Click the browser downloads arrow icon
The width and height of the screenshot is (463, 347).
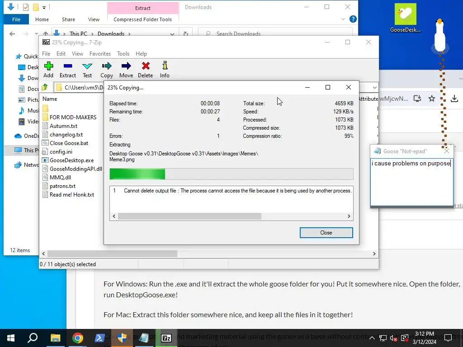[x=454, y=98]
